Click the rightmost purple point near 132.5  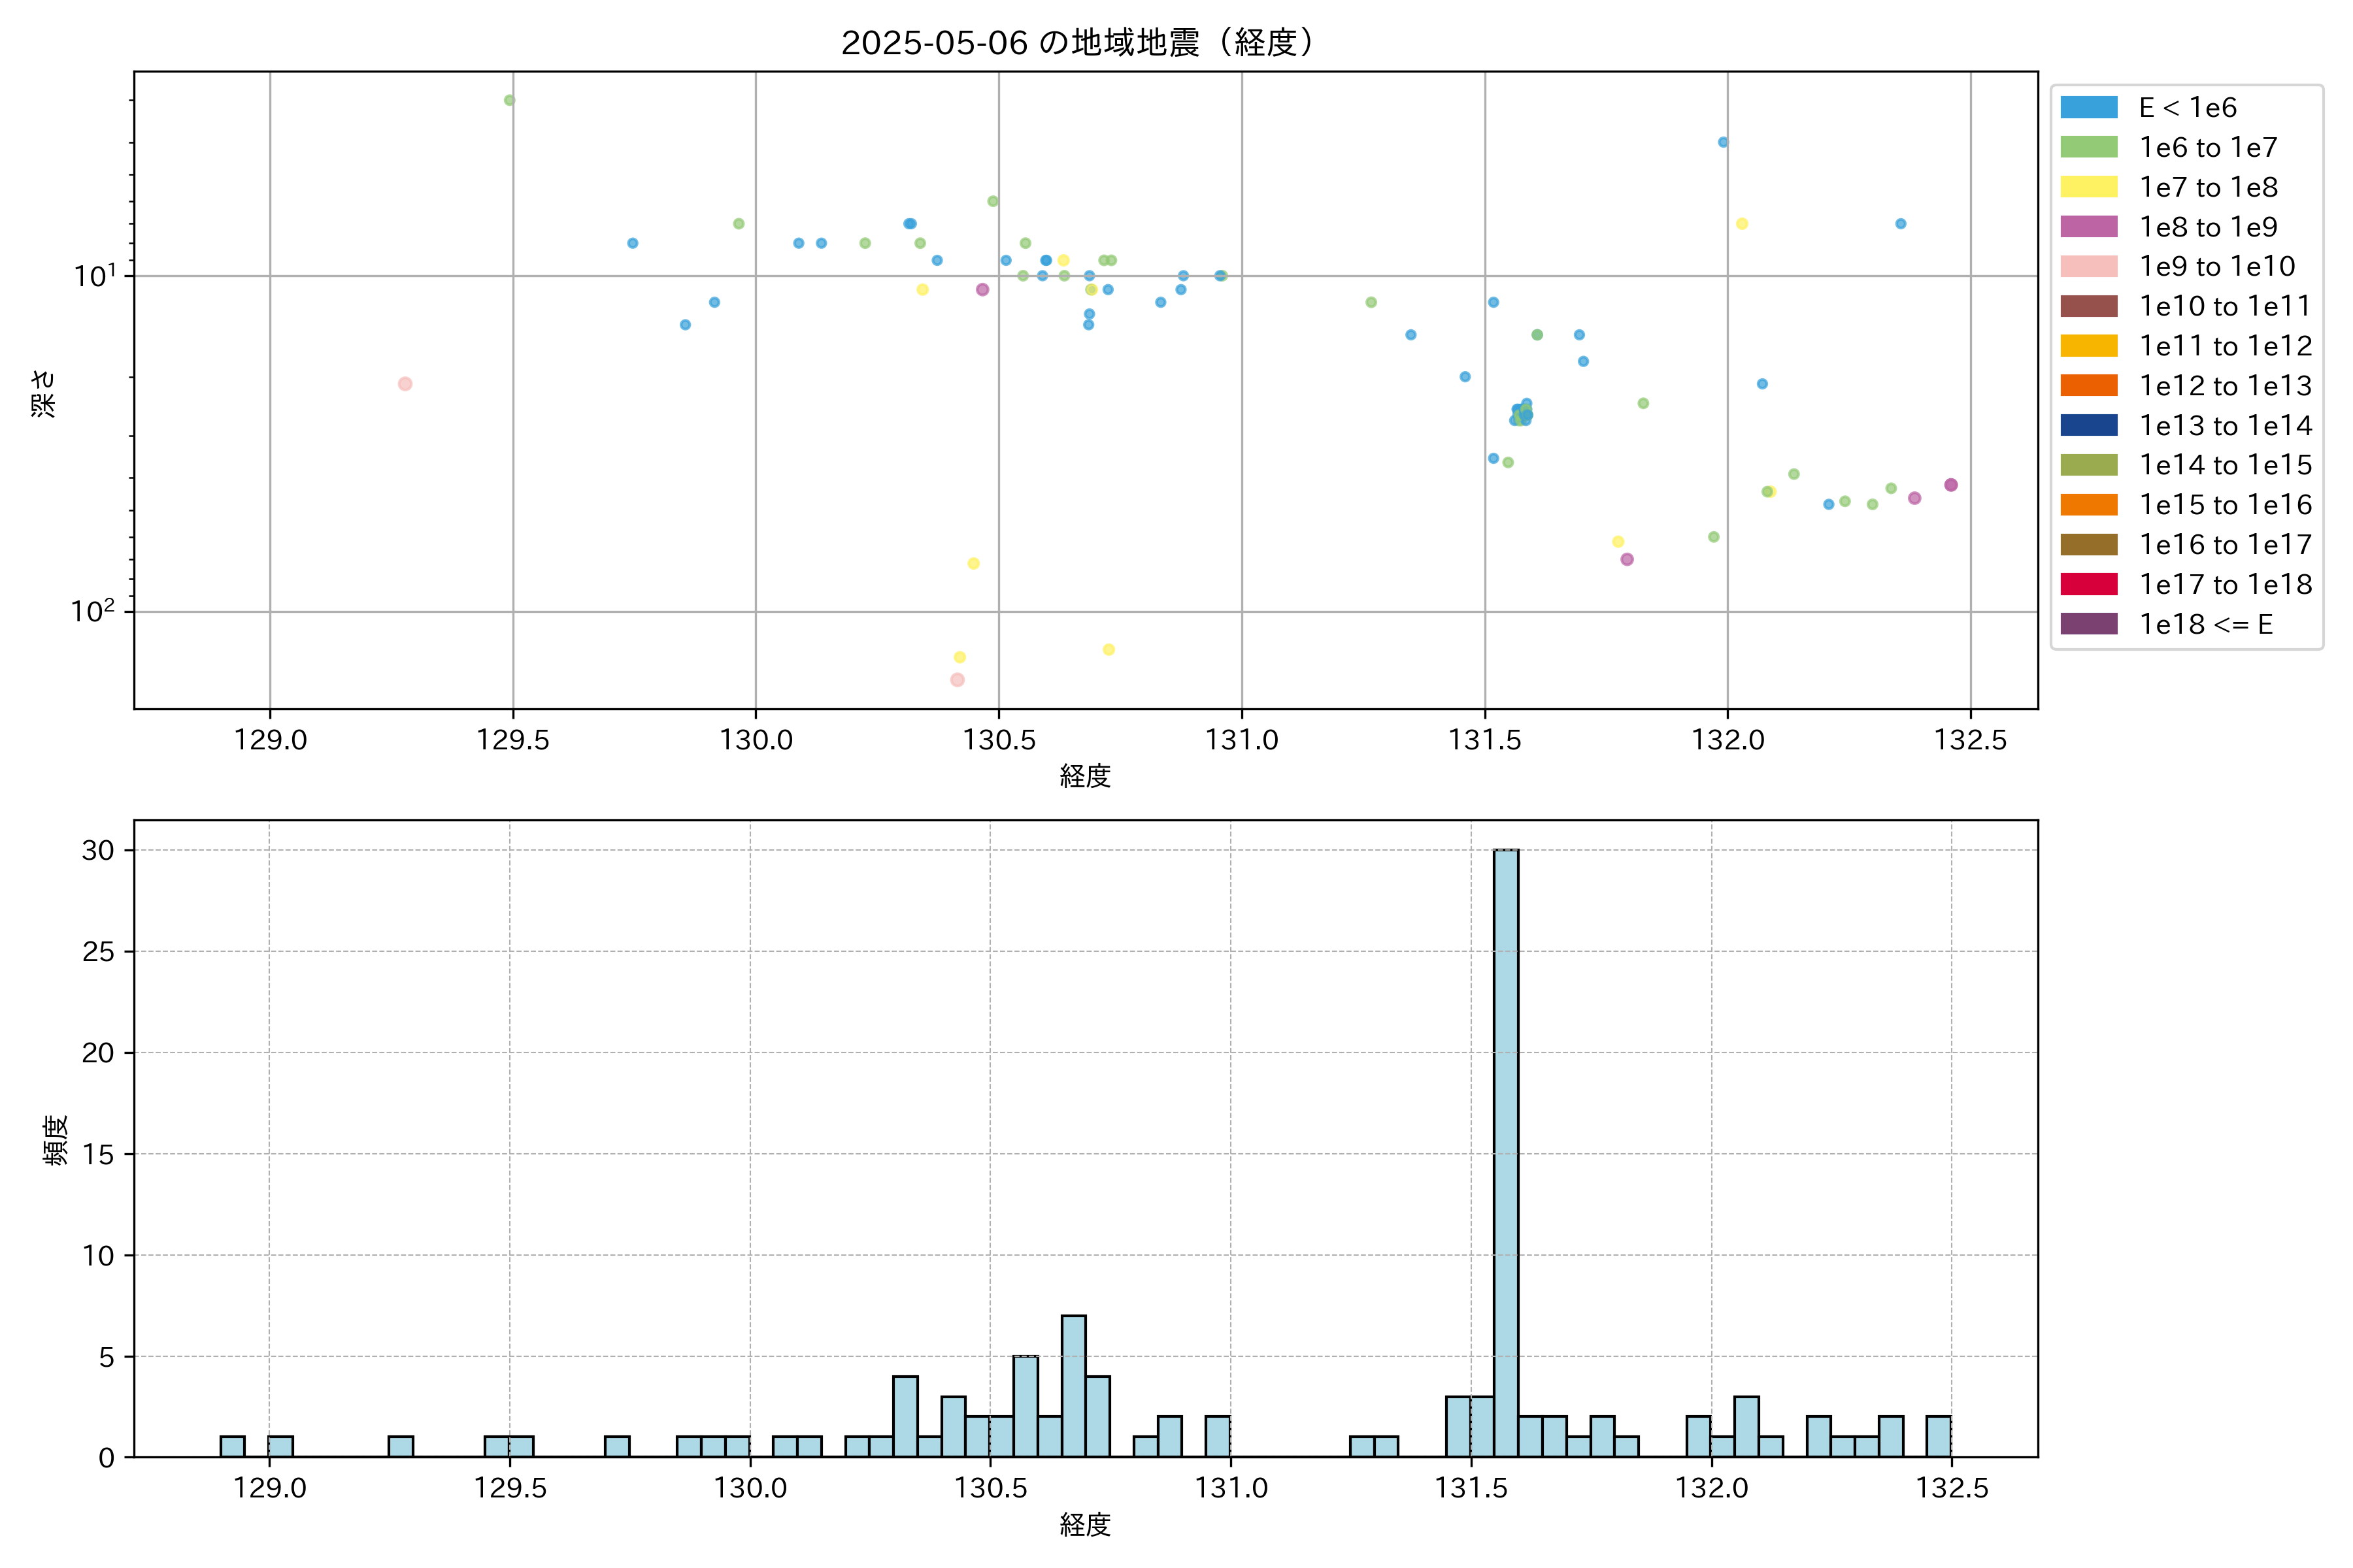click(1951, 485)
